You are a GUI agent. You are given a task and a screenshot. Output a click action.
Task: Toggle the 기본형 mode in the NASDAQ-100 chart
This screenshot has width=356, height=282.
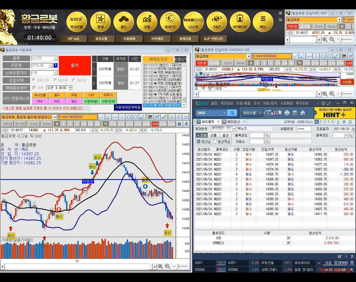coord(201,63)
